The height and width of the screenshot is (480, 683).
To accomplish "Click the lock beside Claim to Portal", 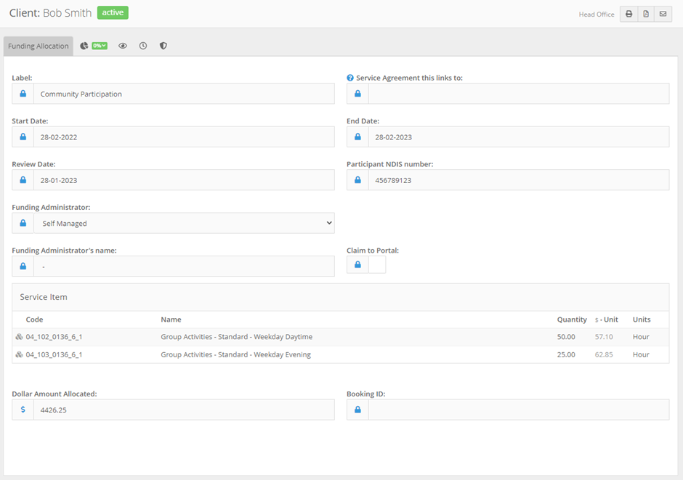I will pyautogui.click(x=357, y=264).
